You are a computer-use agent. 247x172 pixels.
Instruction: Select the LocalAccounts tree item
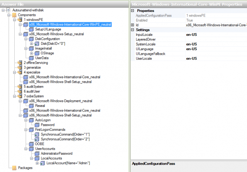click(x=51, y=158)
